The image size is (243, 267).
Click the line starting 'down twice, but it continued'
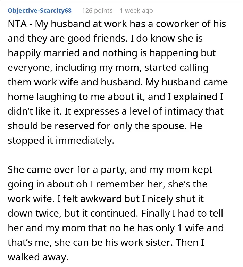115,214
